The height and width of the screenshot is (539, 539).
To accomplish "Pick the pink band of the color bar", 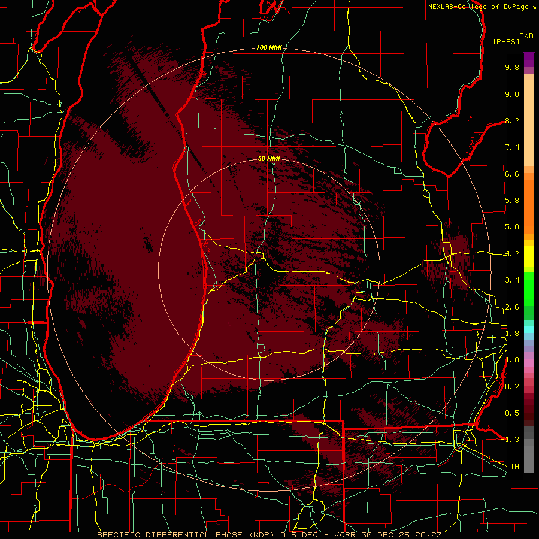I will click(529, 363).
